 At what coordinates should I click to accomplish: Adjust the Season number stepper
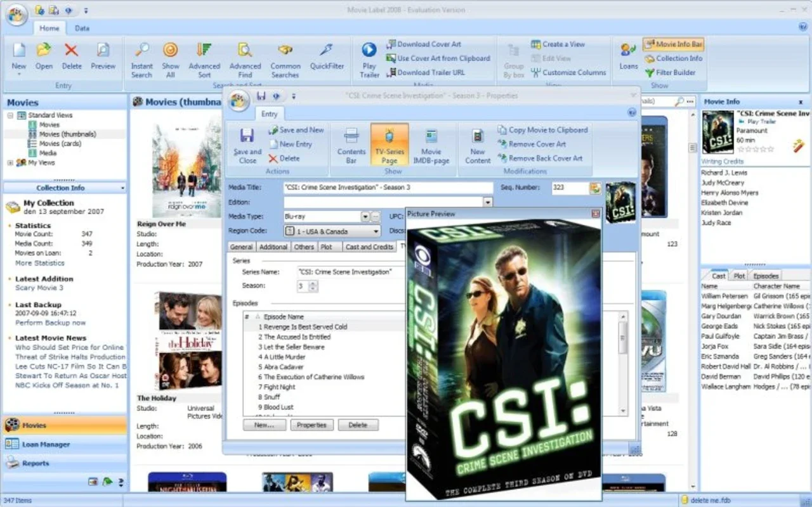pos(313,286)
